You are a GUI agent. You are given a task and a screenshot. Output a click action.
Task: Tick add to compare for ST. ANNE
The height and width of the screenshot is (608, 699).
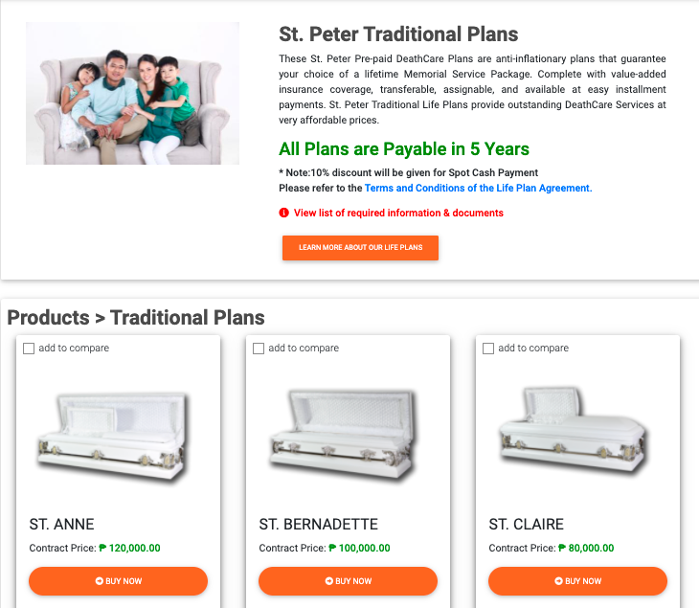(x=29, y=349)
